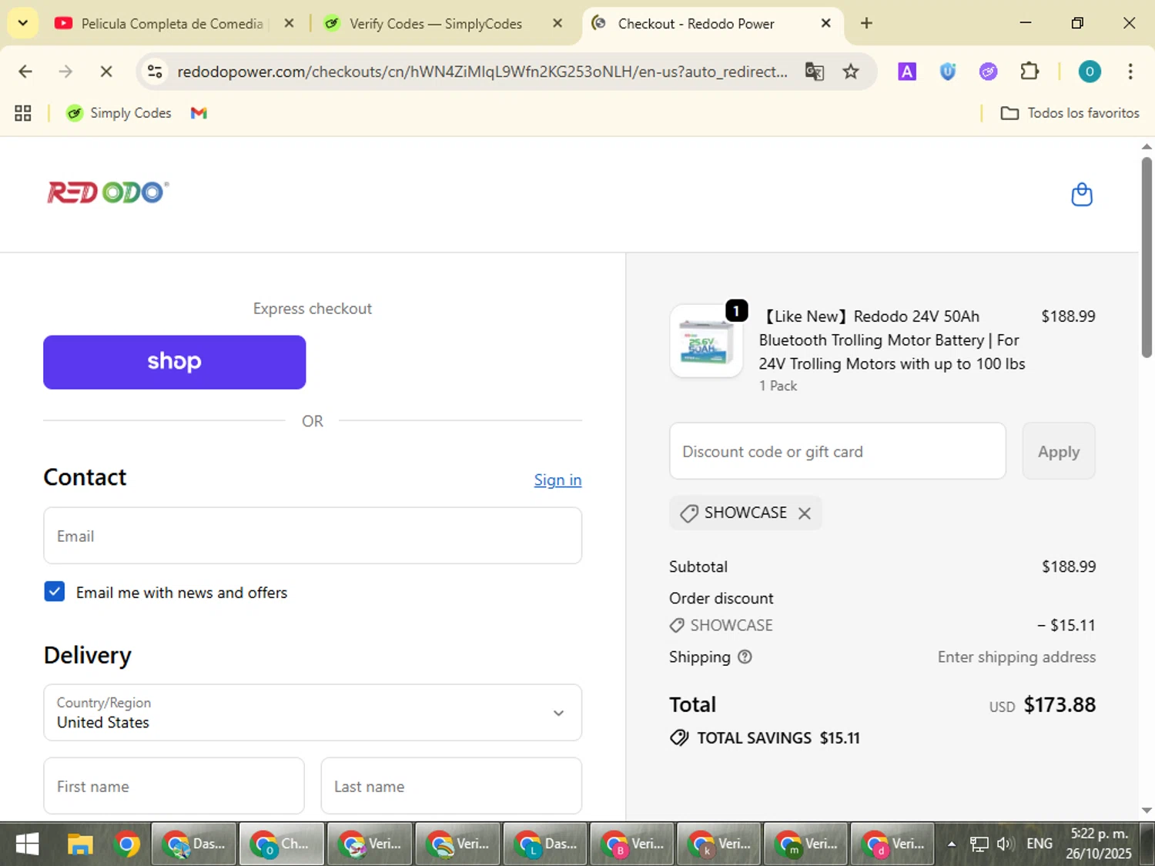Switch to first Das... Chrome taskbar window
Image resolution: width=1155 pixels, height=866 pixels.
coord(195,844)
